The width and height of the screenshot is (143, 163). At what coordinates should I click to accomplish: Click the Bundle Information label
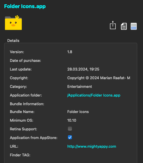click(x=27, y=104)
